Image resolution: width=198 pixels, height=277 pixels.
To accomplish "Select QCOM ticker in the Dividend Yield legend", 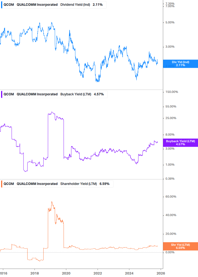I will [x=9, y=5].
